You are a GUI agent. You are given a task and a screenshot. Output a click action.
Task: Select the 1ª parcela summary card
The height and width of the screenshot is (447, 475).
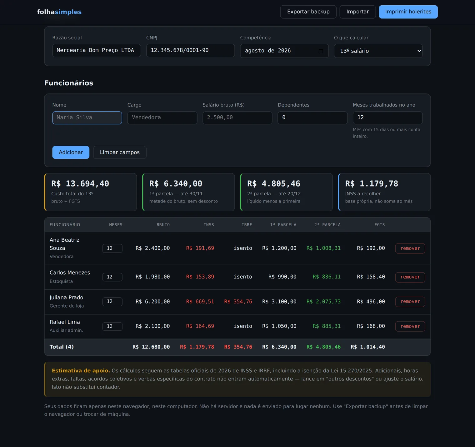[188, 192]
